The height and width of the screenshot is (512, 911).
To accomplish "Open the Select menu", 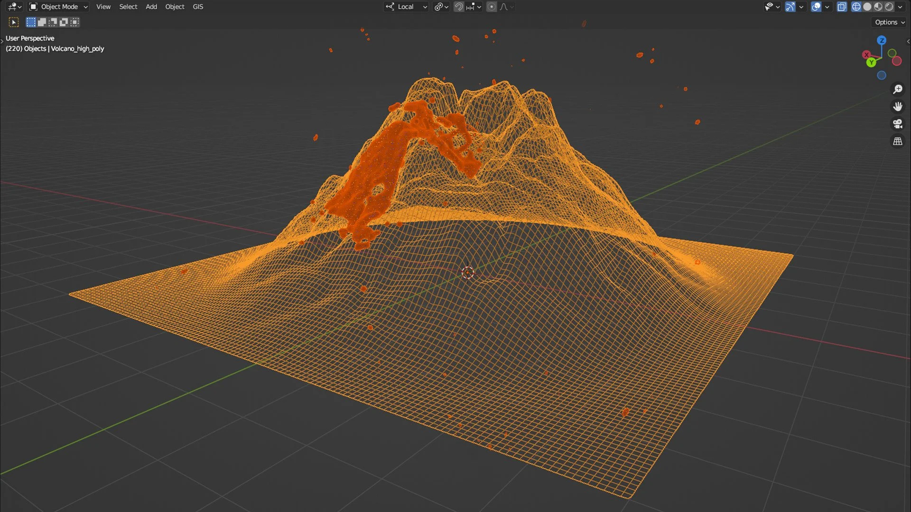I will (128, 7).
